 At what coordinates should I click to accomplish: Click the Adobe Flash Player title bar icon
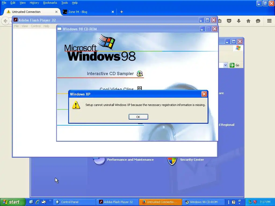[16, 20]
